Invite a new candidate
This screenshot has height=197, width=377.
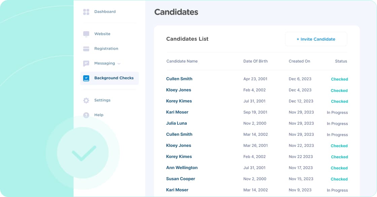click(x=316, y=39)
